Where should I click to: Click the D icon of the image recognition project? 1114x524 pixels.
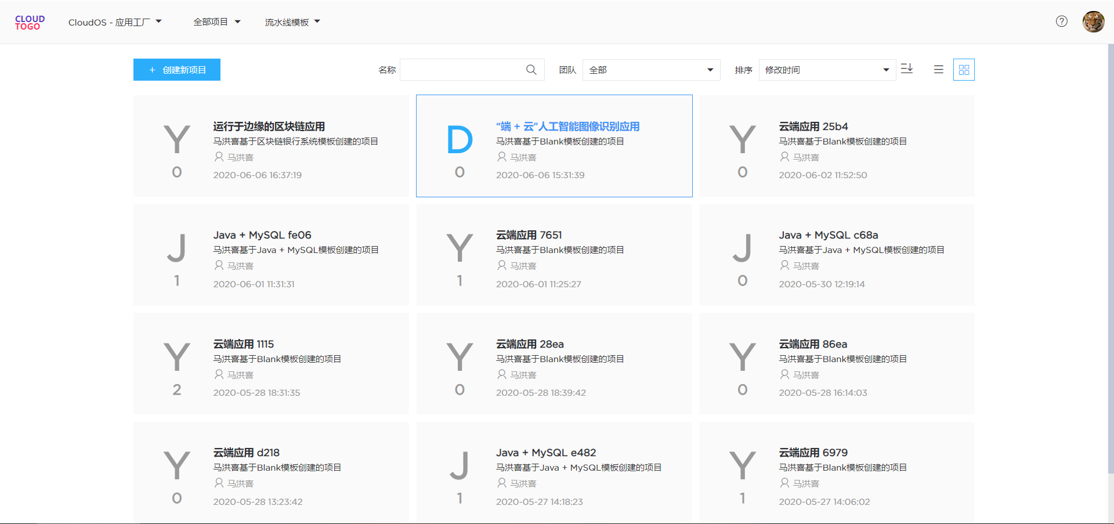(460, 140)
